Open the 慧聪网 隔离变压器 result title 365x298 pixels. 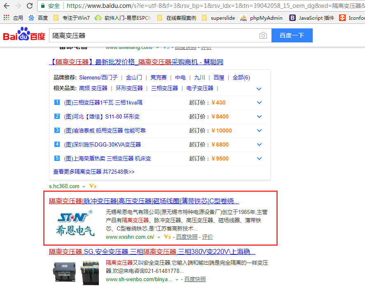[136, 62]
